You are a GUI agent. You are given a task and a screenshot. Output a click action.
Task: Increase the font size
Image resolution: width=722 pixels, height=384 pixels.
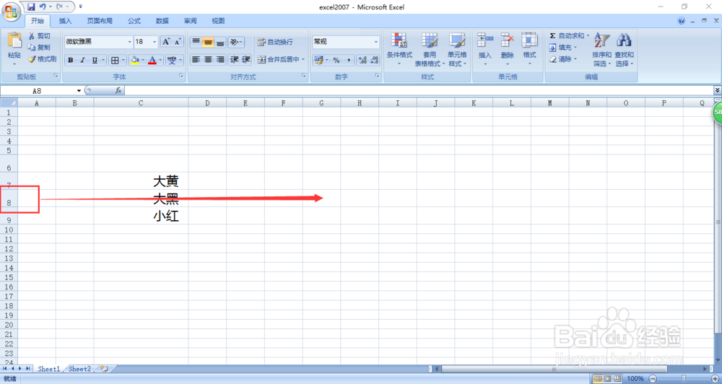tap(166, 42)
